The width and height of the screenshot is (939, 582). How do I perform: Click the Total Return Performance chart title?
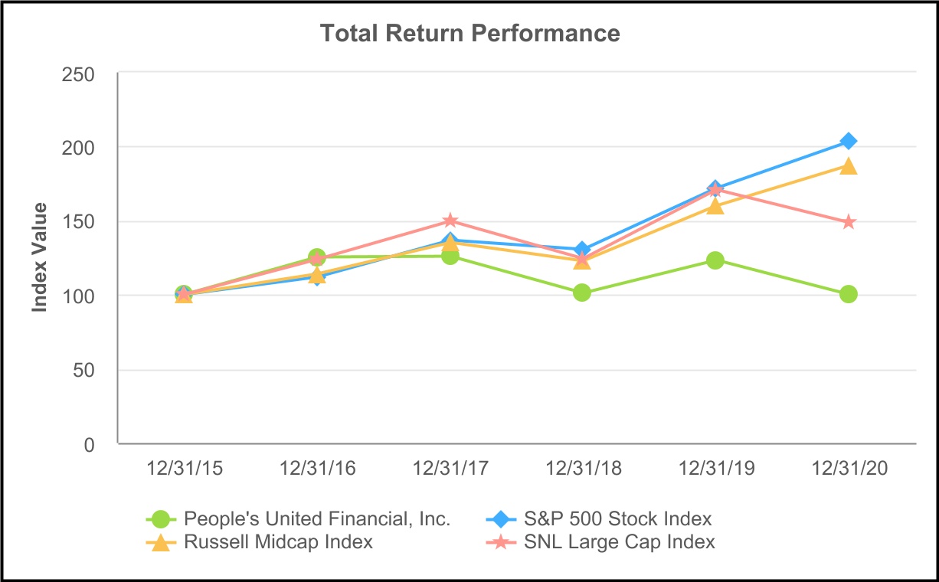point(469,34)
